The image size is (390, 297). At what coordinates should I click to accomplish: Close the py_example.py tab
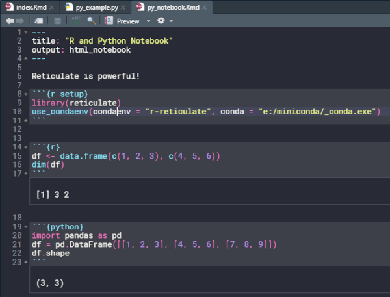pyautogui.click(x=123, y=7)
